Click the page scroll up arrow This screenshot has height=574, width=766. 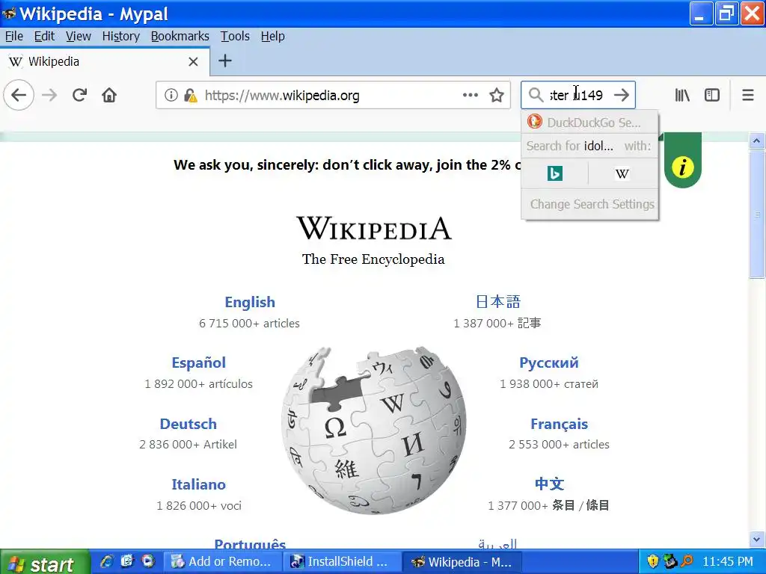(756, 141)
